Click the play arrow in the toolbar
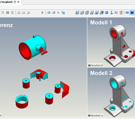The width and height of the screenshot is (135, 119). tap(43, 13)
